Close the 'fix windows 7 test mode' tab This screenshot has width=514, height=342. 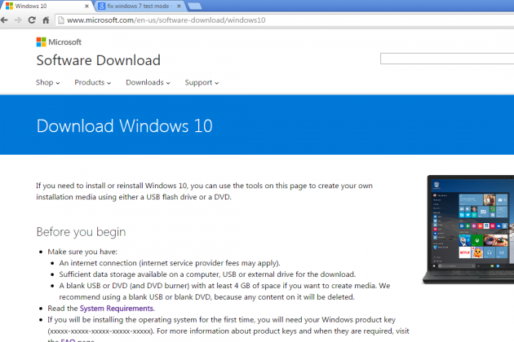[x=179, y=6]
